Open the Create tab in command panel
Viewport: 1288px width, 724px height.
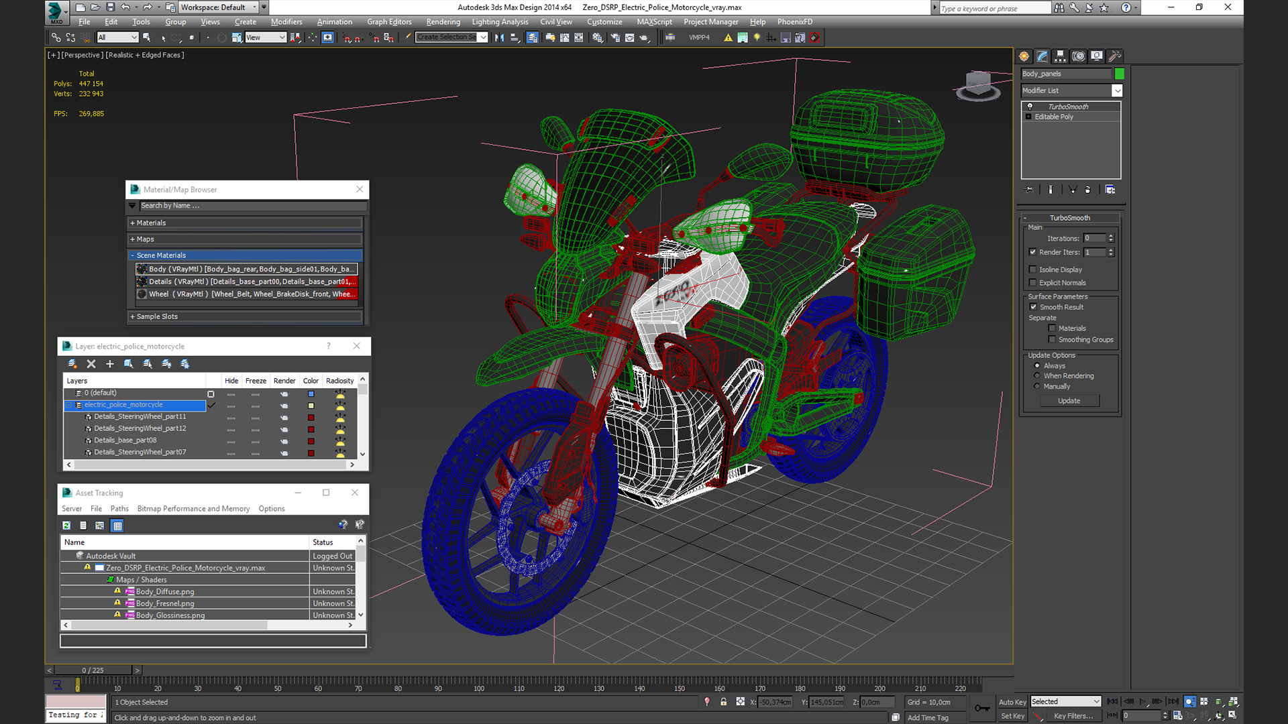tap(1024, 56)
